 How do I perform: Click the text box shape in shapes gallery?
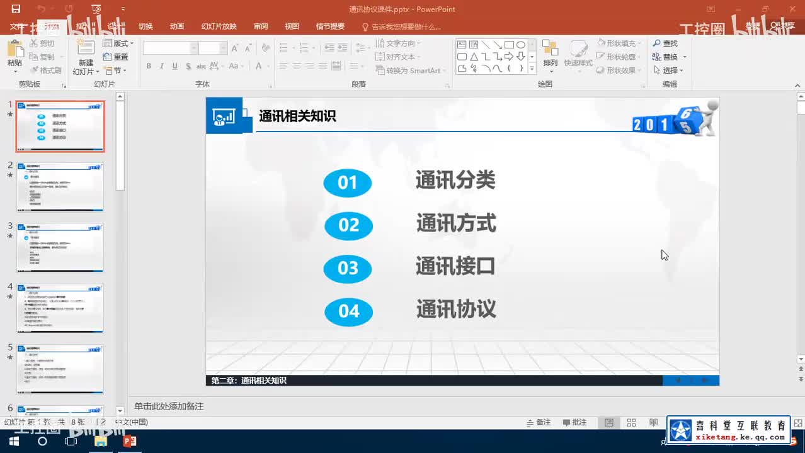pyautogui.click(x=462, y=45)
